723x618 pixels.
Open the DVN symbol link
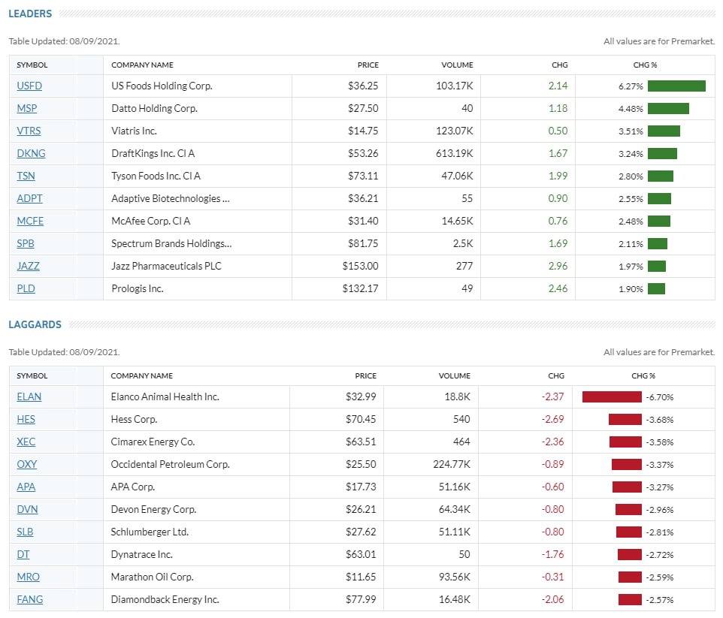tap(27, 510)
